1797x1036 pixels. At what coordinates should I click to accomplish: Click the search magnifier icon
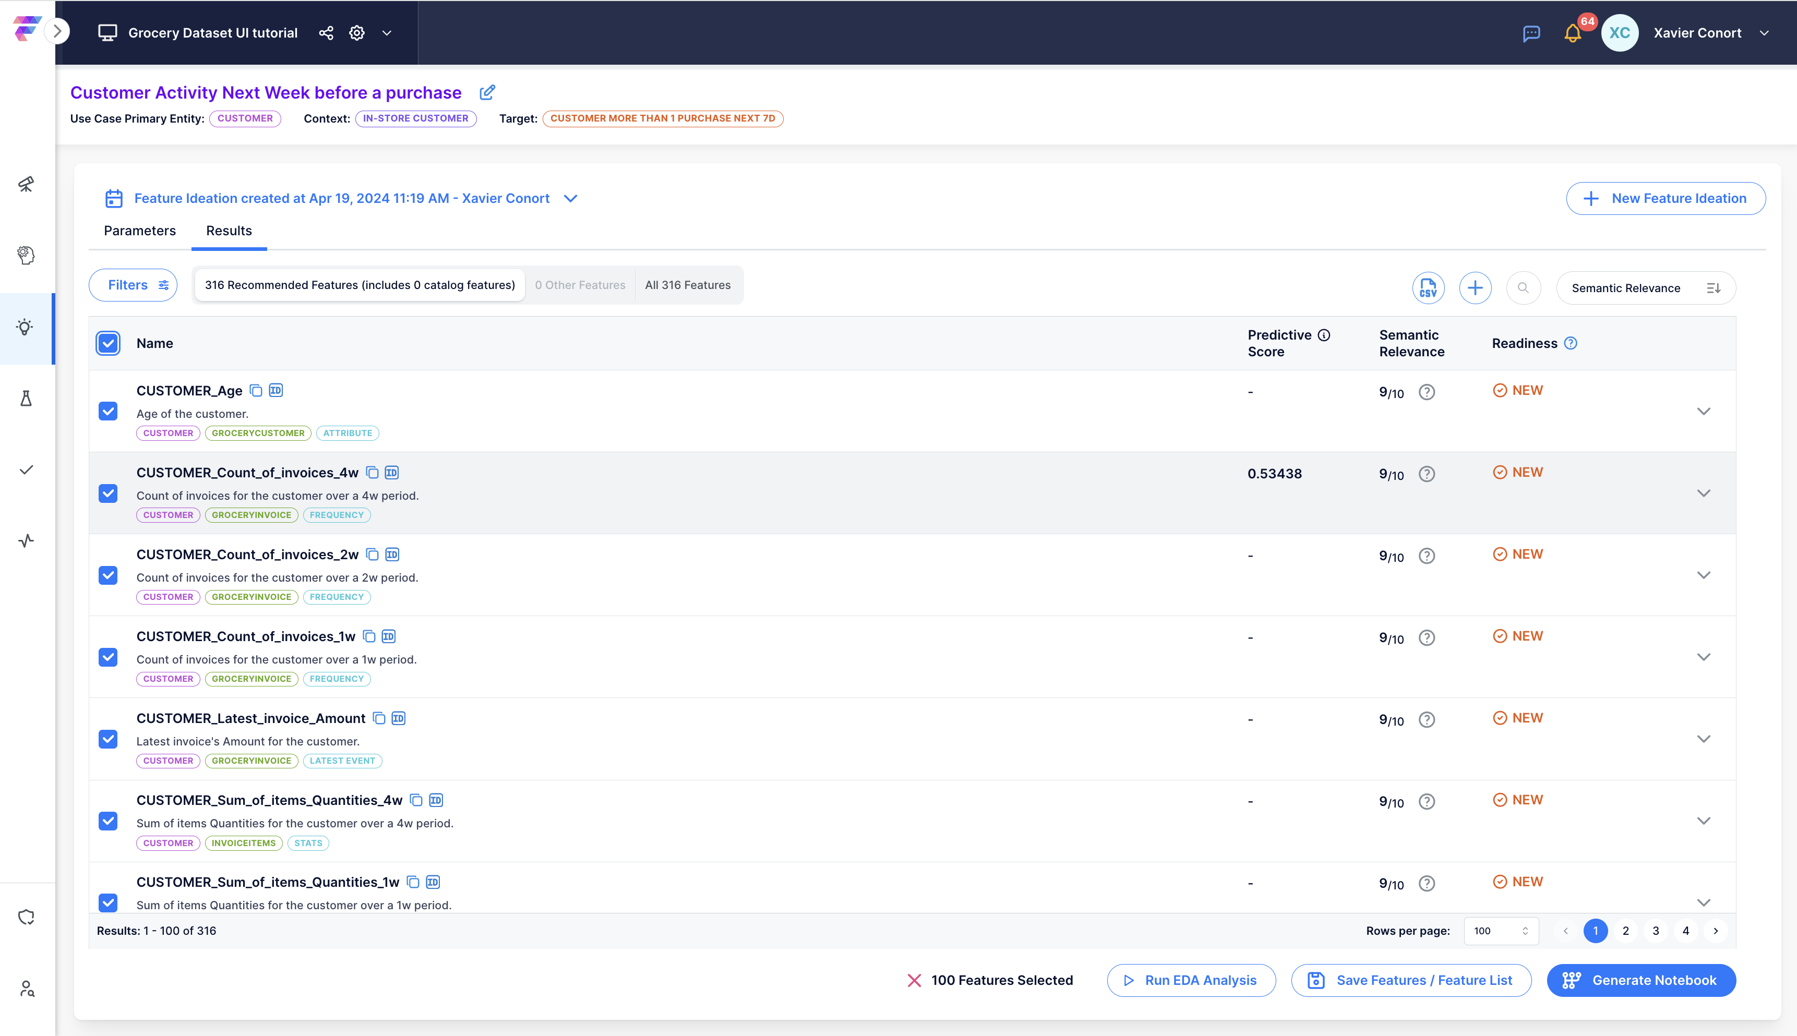click(1523, 287)
